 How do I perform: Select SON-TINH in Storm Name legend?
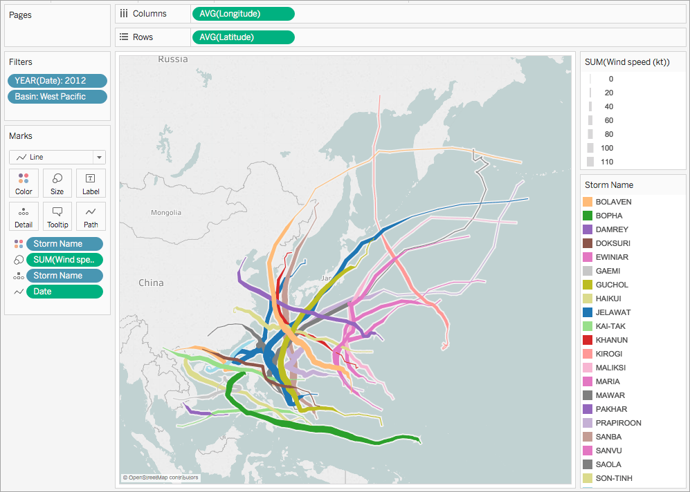[x=614, y=478]
